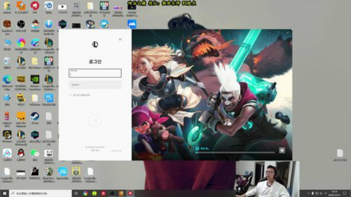Click the account creation link below the login form
Image resolution: width=351 pixels, height=197 pixels.
tap(95, 147)
